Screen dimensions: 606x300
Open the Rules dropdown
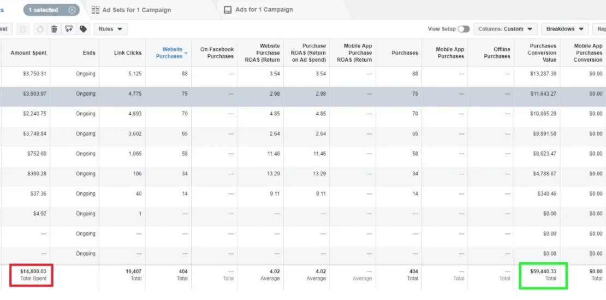(x=110, y=29)
